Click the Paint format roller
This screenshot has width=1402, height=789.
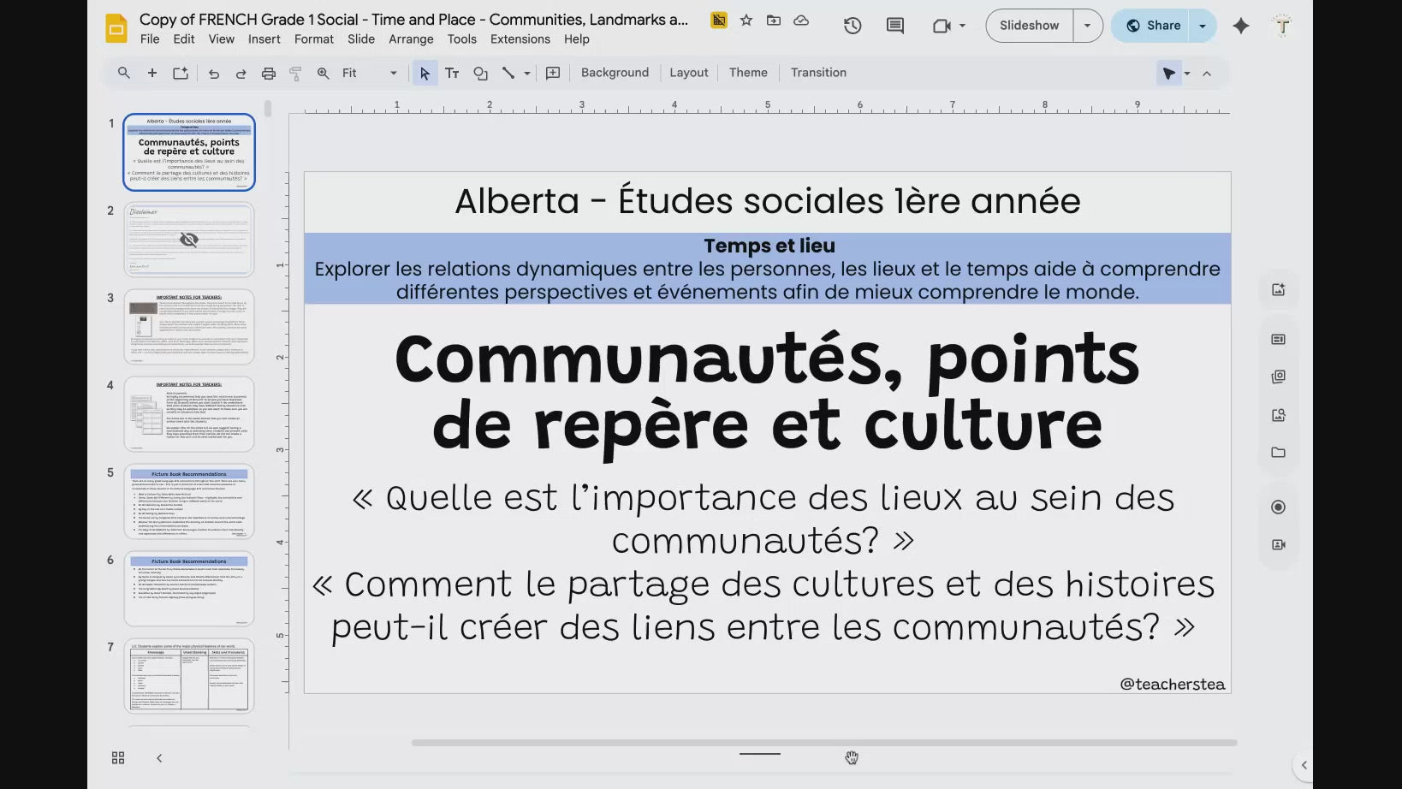click(x=295, y=74)
